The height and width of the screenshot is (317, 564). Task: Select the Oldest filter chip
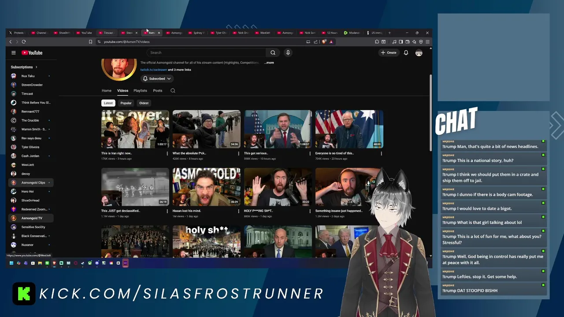click(x=144, y=103)
